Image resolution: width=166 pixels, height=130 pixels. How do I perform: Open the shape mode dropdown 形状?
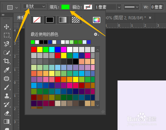35,6
